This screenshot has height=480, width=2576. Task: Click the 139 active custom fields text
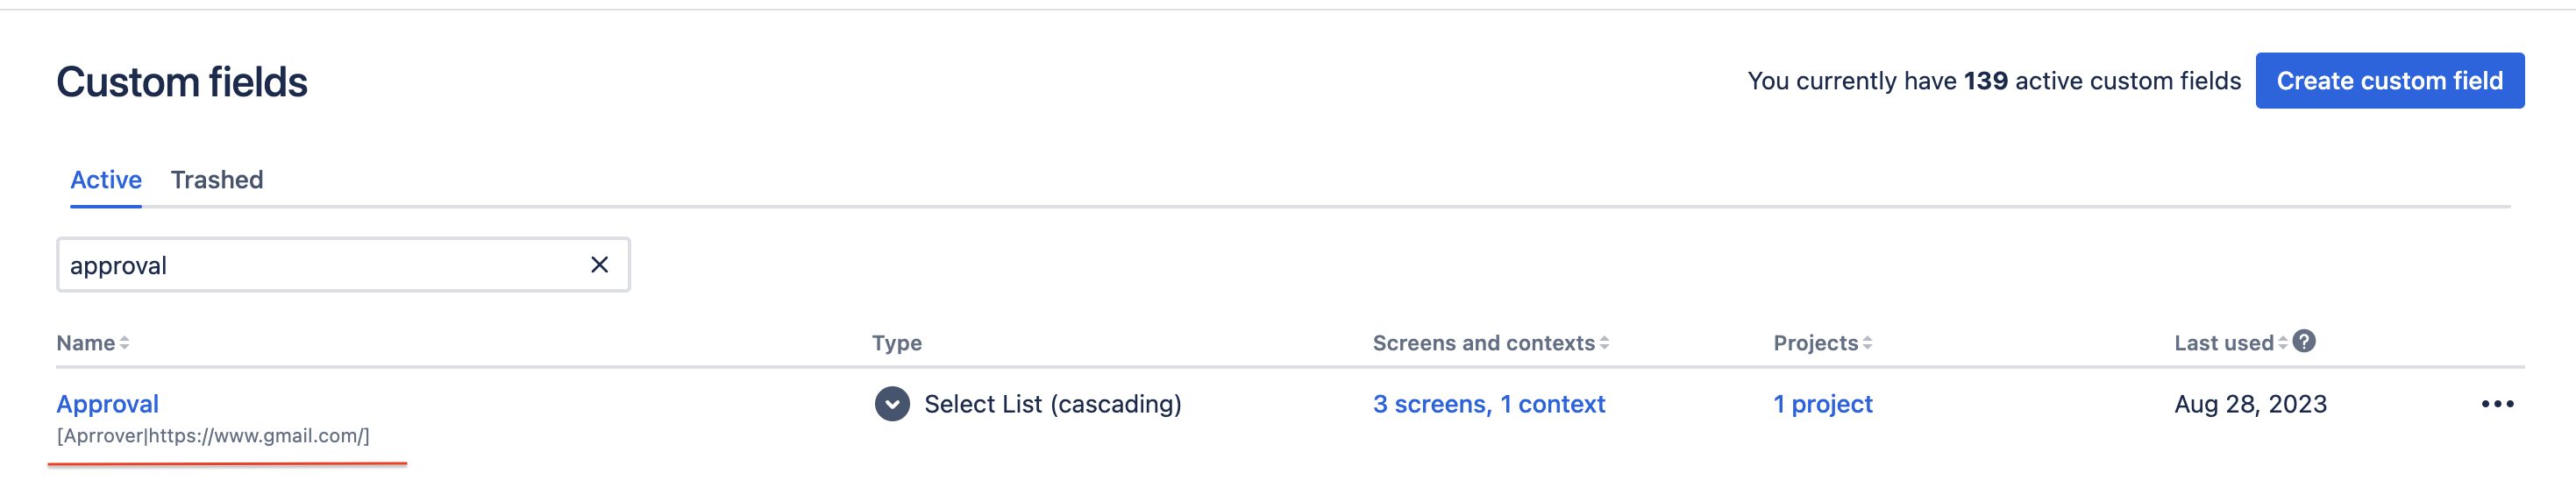click(x=1993, y=81)
